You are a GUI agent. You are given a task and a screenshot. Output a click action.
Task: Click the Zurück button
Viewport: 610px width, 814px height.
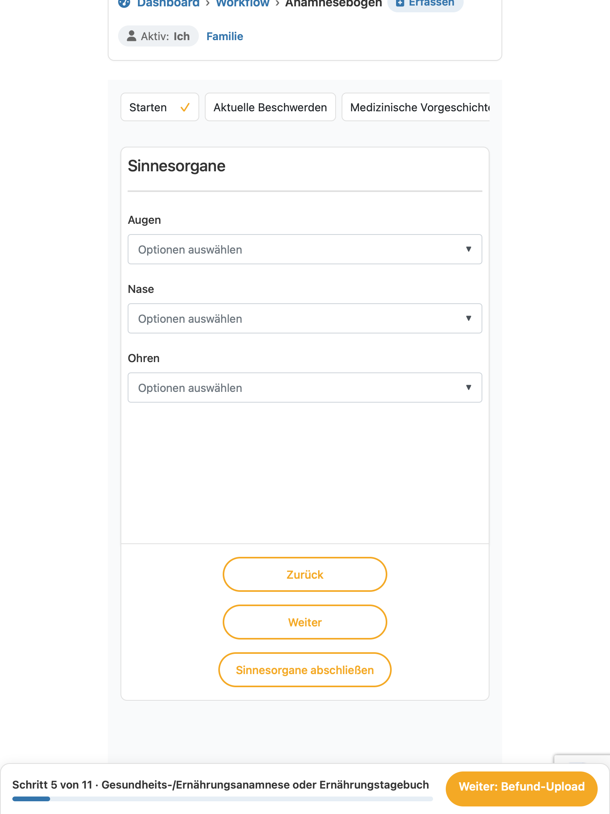tap(305, 574)
